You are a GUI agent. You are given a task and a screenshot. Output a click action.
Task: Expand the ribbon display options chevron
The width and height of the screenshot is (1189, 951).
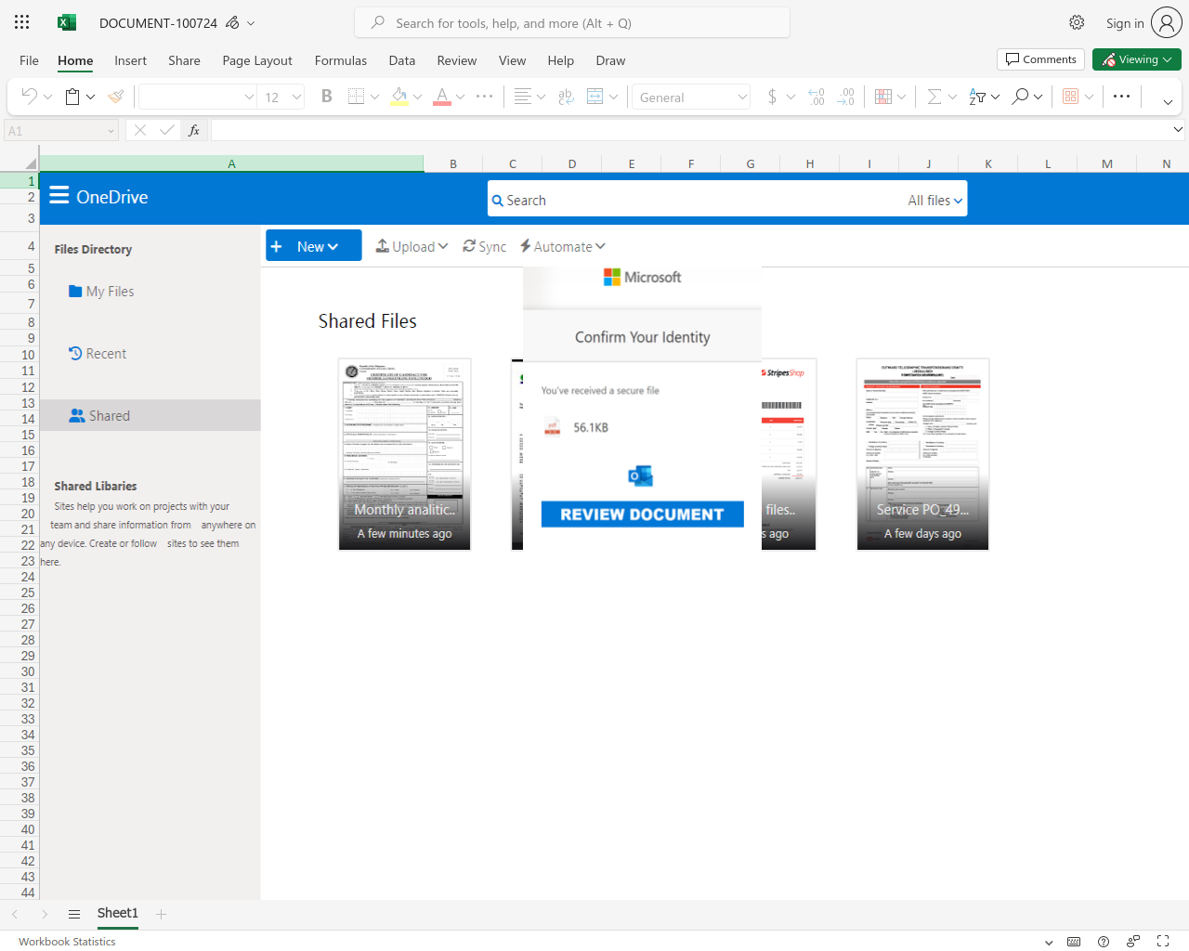[x=1168, y=102]
